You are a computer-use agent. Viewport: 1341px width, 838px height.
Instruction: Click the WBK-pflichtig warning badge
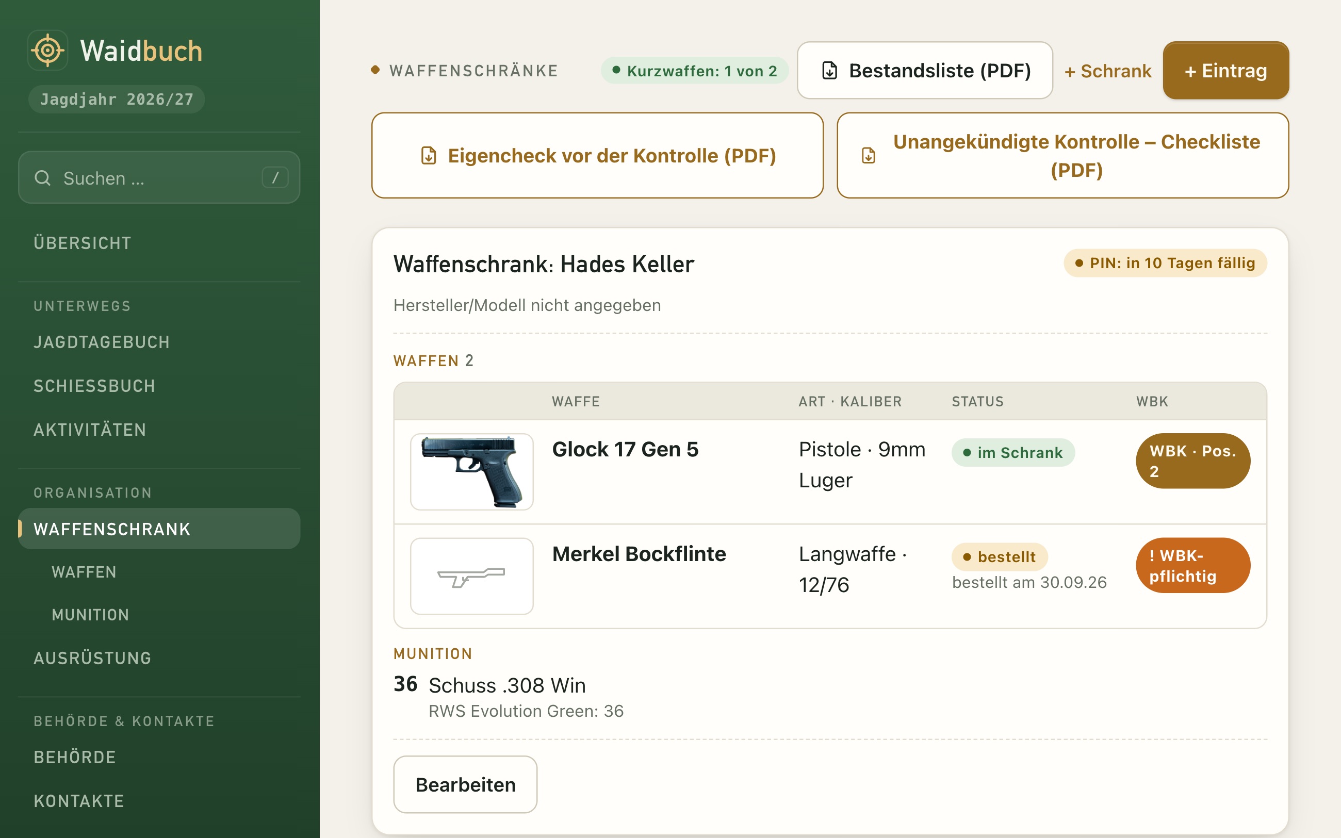[1193, 565]
